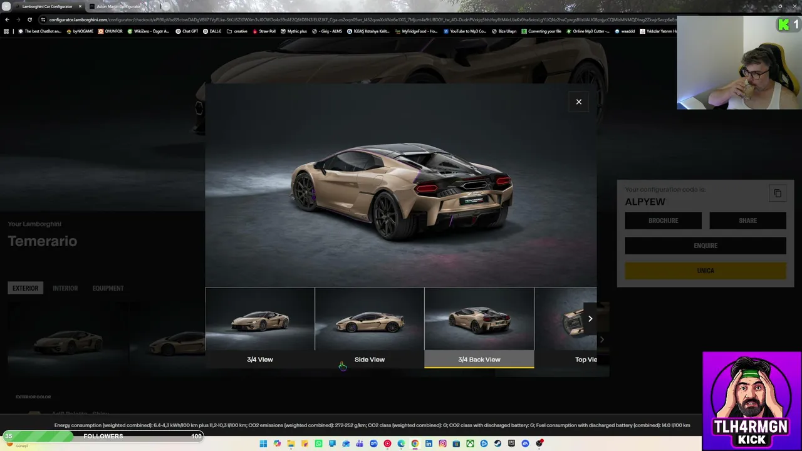The image size is (802, 451).
Task: Open Instagram from the taskbar
Action: (442, 443)
